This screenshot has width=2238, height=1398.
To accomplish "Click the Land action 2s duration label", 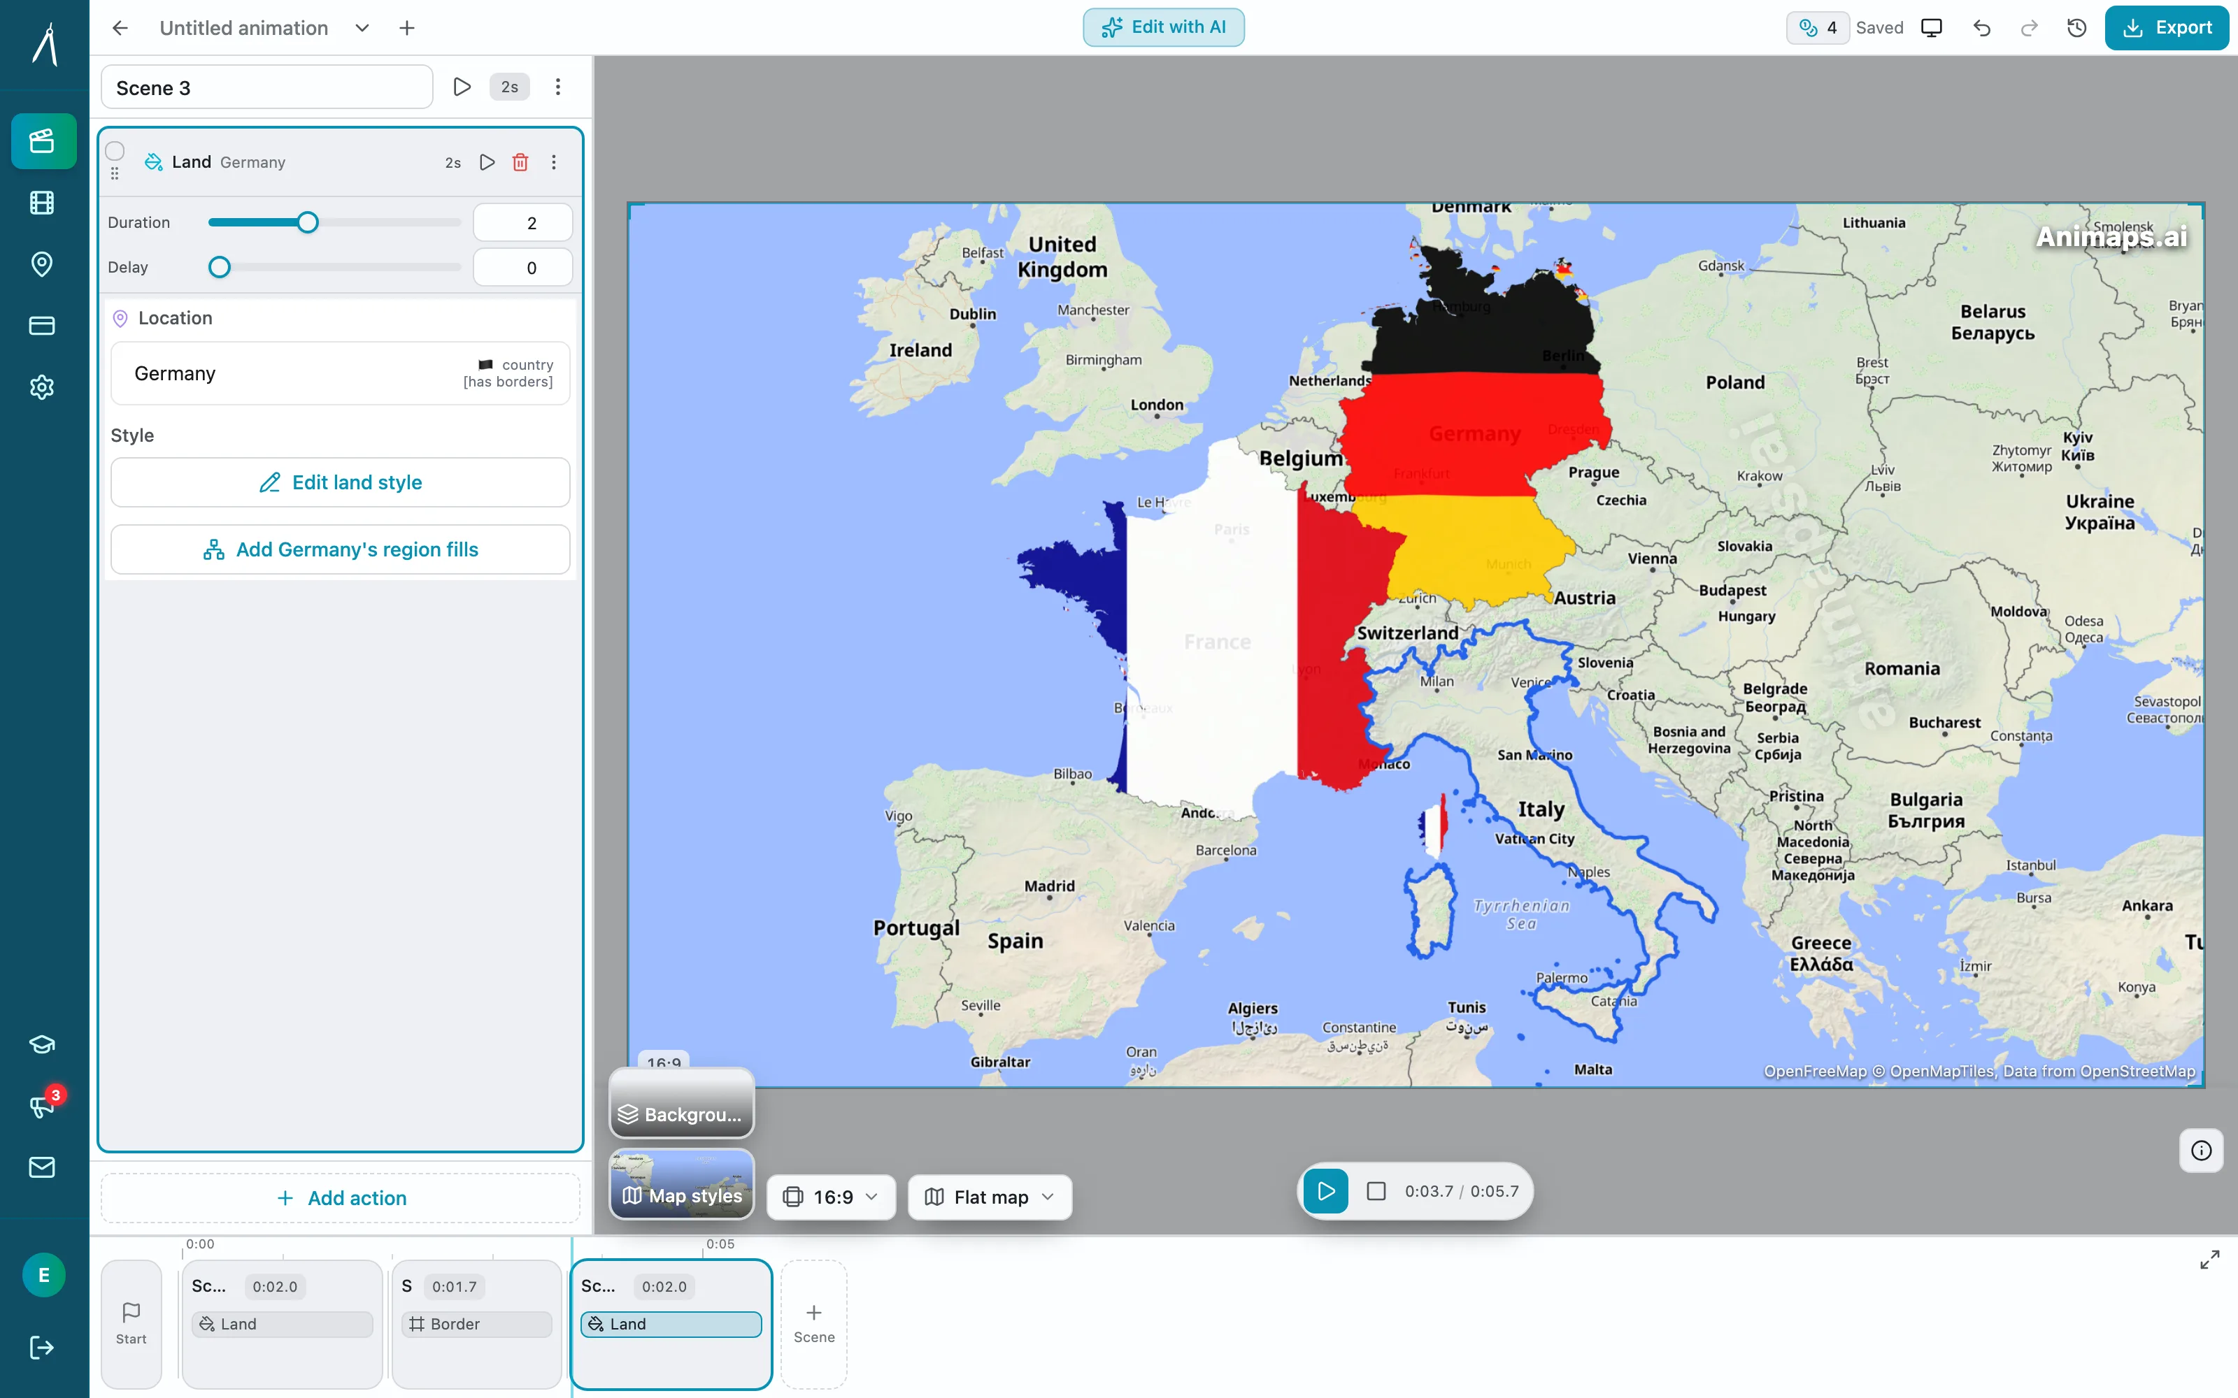I will [452, 163].
